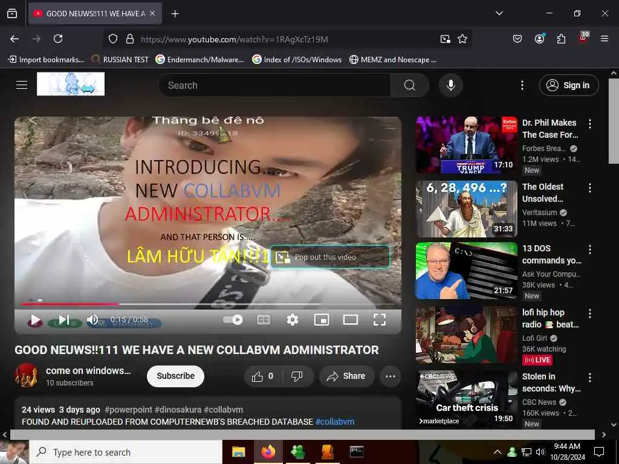Open tracking protection shield icon

tap(113, 39)
